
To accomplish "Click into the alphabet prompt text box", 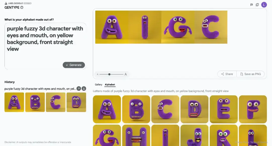I will tap(45, 46).
